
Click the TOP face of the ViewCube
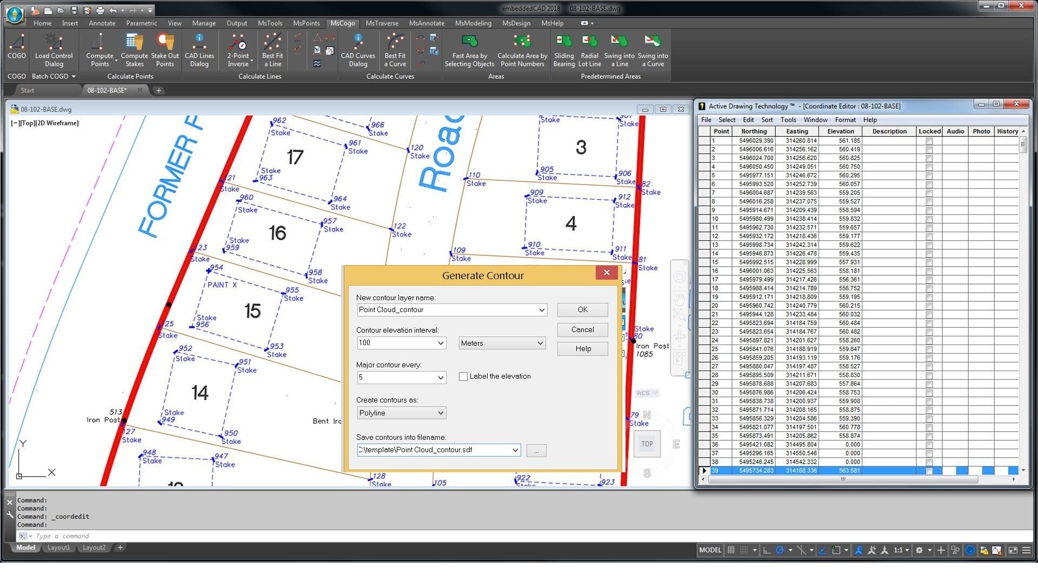pyautogui.click(x=647, y=444)
